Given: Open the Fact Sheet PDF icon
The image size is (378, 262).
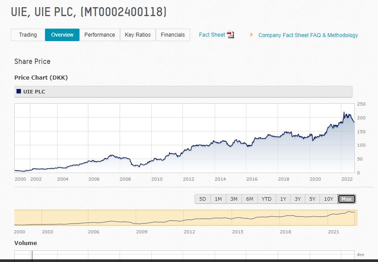Looking at the screenshot, I should click(x=230, y=35).
